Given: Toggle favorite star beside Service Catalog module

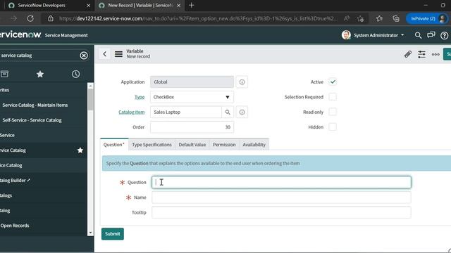Looking at the screenshot, I should [80, 150].
